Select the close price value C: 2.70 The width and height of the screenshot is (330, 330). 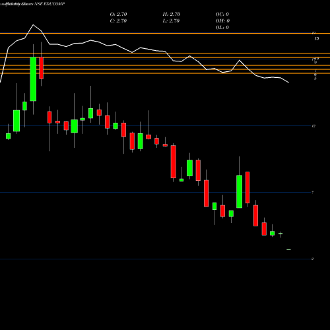pos(118,20)
